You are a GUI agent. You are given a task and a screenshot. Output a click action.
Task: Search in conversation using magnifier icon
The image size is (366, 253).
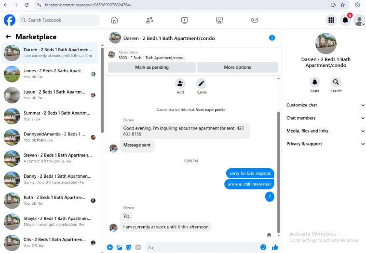pos(336,82)
